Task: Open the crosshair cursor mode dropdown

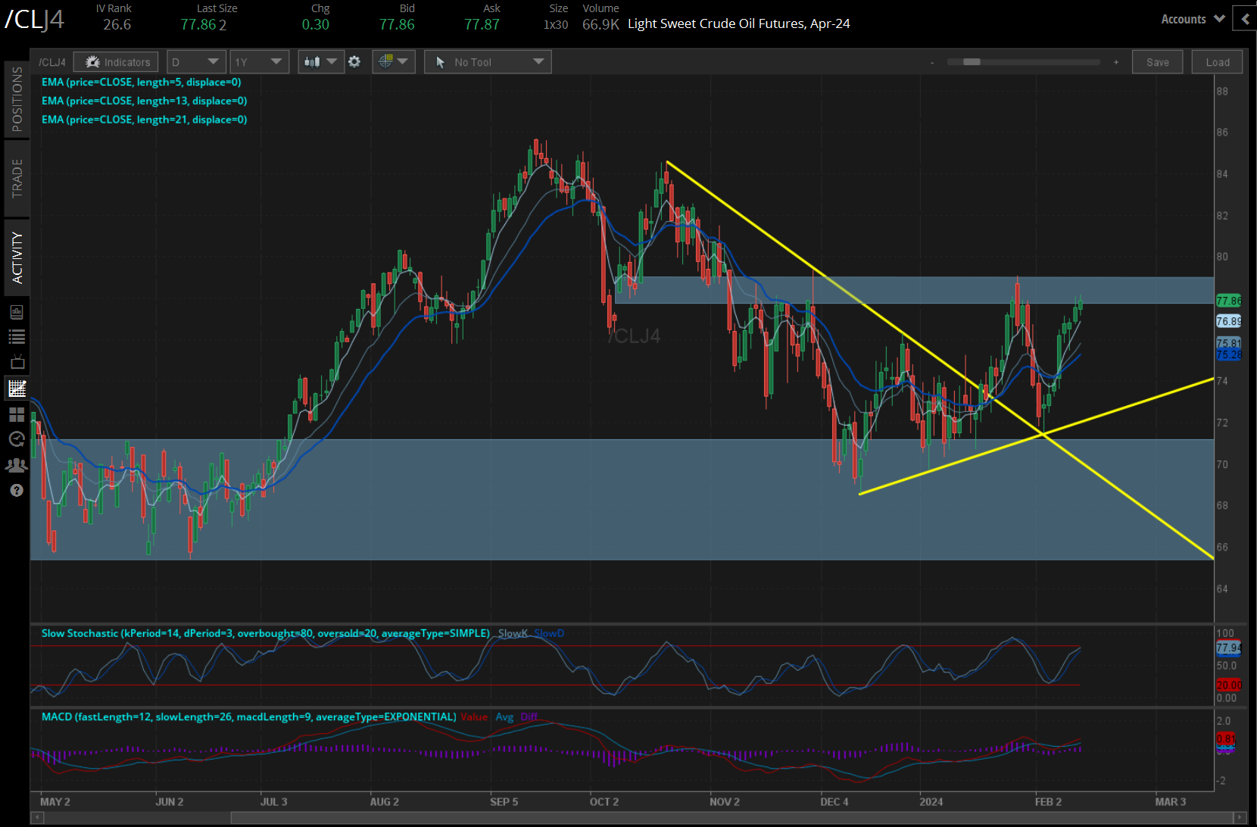Action: (393, 62)
